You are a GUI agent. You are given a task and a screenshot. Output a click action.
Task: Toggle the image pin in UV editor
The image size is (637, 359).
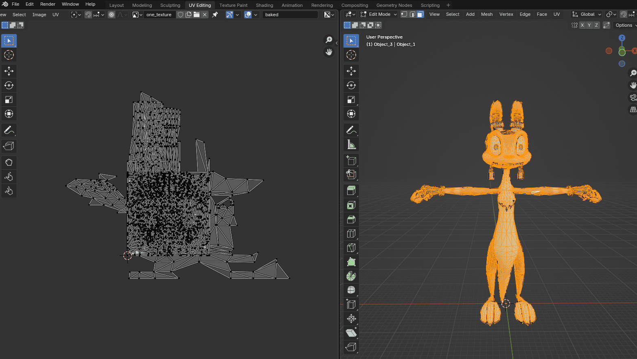pos(215,15)
